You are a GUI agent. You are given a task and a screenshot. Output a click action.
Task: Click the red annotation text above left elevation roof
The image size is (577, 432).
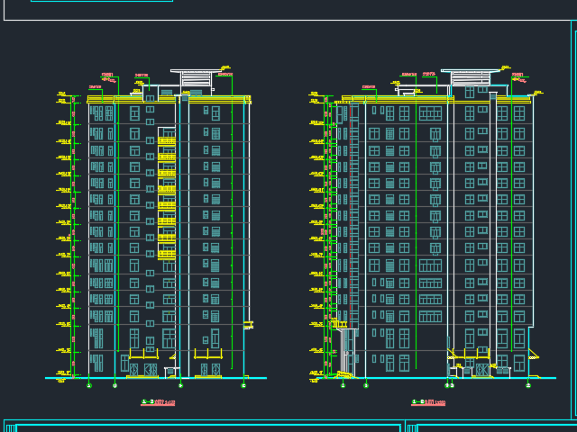pos(107,76)
